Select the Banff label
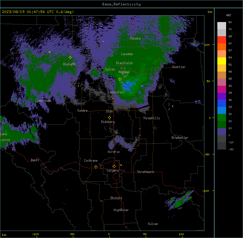Viewport: 243px width, 238px height. click(35, 160)
